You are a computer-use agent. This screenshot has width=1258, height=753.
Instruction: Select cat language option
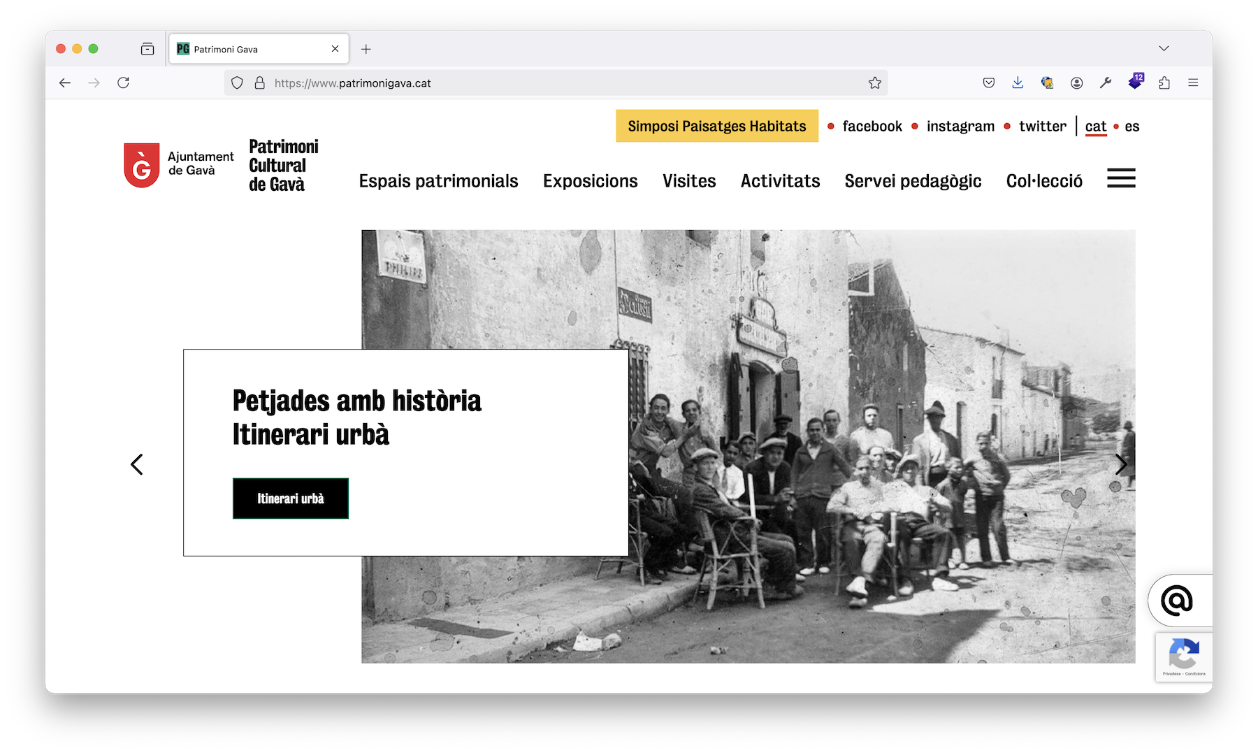tap(1095, 127)
